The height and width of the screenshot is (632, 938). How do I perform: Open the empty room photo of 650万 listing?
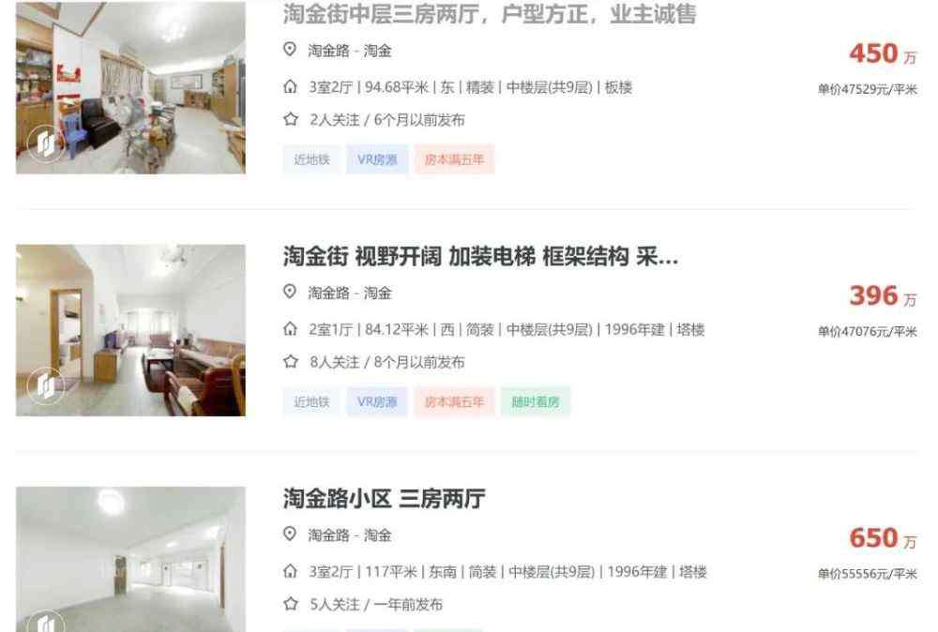tap(130, 559)
